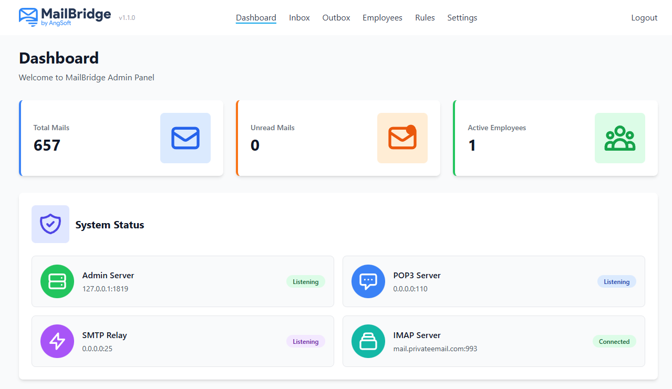Click the Admin Server green server icon
Screen dimensions: 672x389
pyautogui.click(x=57, y=281)
